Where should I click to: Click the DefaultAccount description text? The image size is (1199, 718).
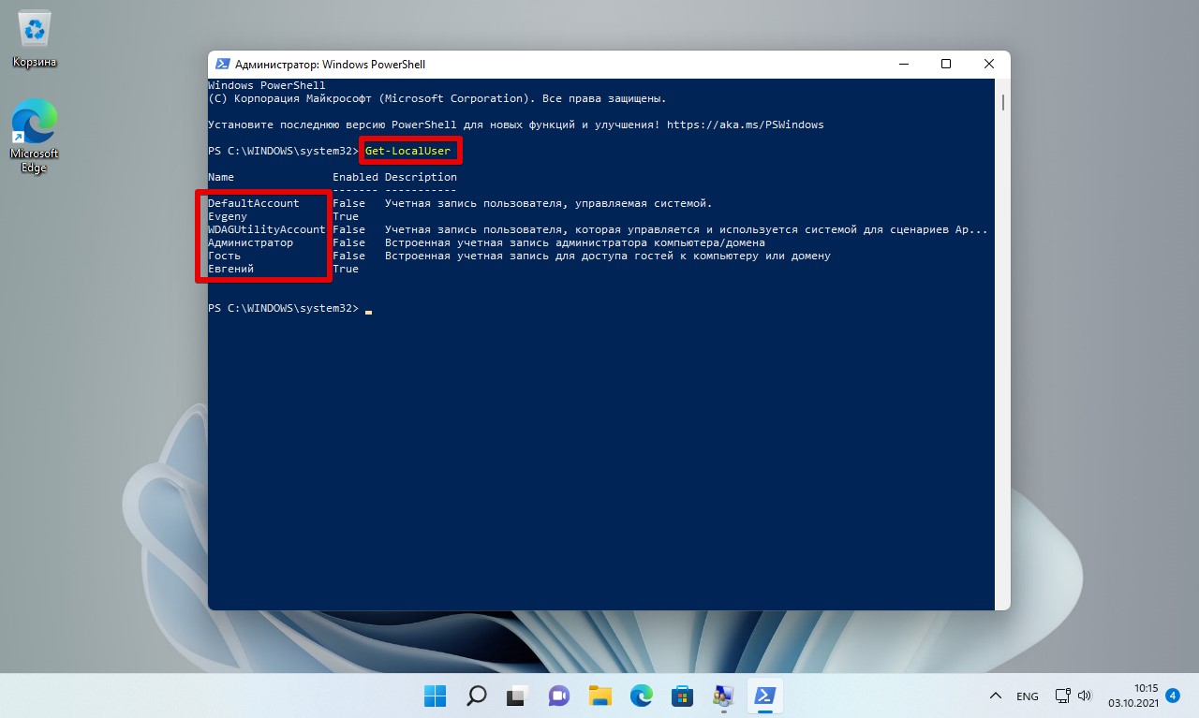click(x=549, y=203)
